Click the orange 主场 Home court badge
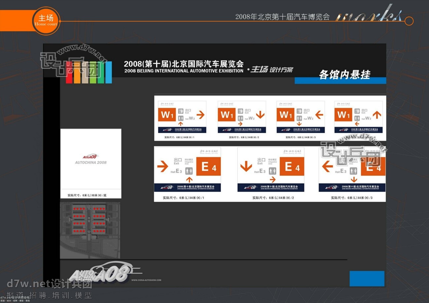429x303 pixels. 46,20
